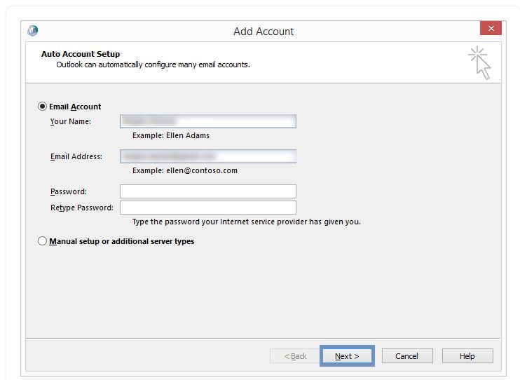520x380 pixels.
Task: Click the Add Account title bar text
Action: coord(264,32)
